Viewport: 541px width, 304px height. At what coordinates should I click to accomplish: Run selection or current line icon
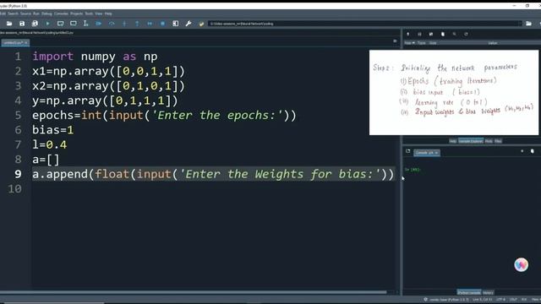[86, 24]
